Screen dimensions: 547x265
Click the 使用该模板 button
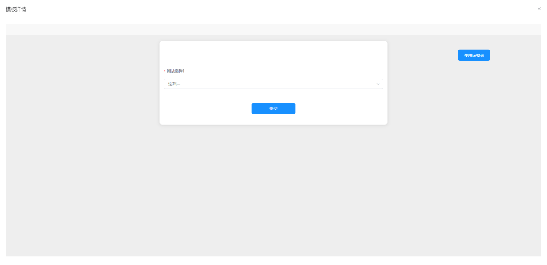click(x=474, y=55)
